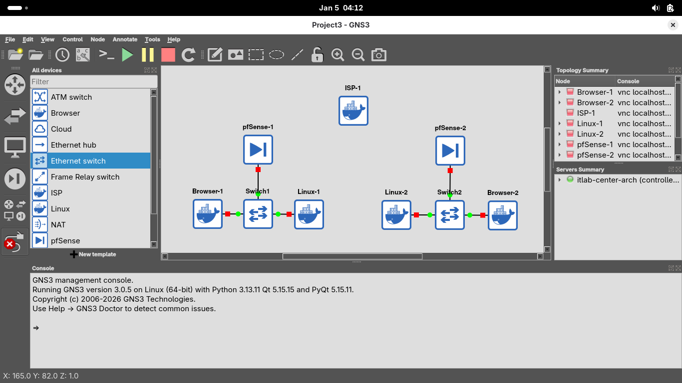The height and width of the screenshot is (383, 682).
Task: Expand itlab-center-arch server entry
Action: click(560, 180)
